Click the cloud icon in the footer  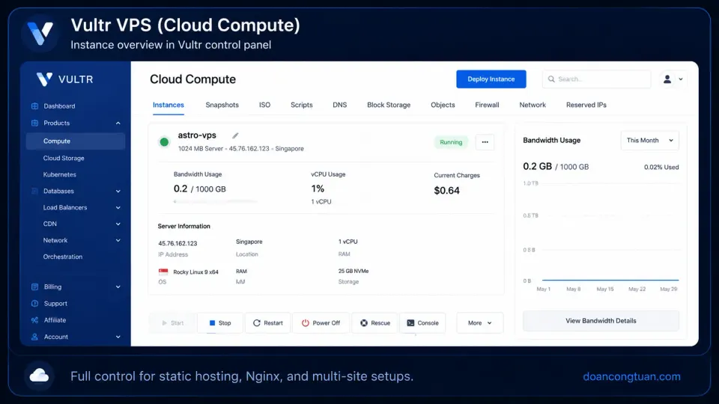40,376
